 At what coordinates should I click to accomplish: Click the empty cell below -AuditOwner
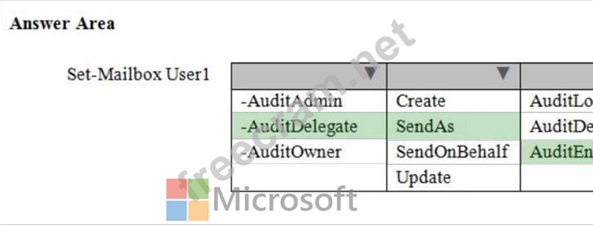click(309, 177)
